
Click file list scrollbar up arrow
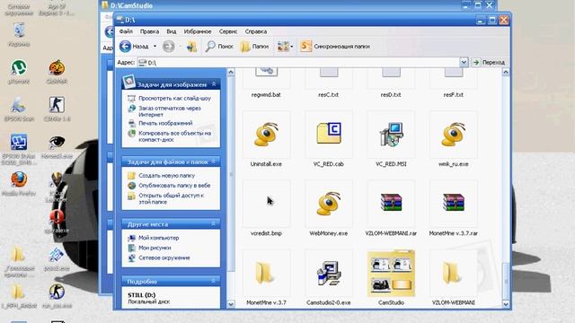tap(505, 72)
